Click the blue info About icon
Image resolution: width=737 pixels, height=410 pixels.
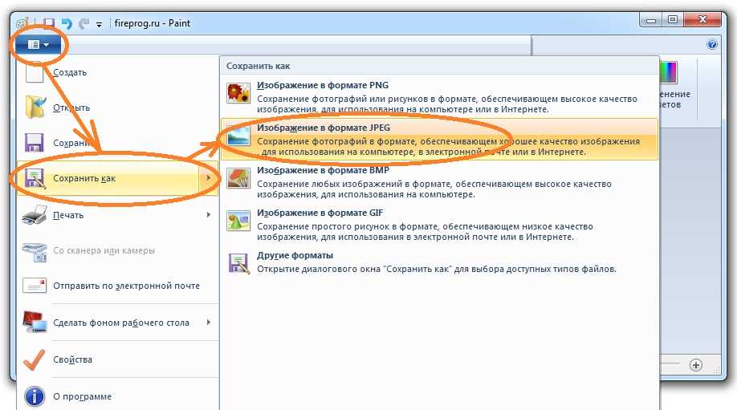[x=35, y=396]
